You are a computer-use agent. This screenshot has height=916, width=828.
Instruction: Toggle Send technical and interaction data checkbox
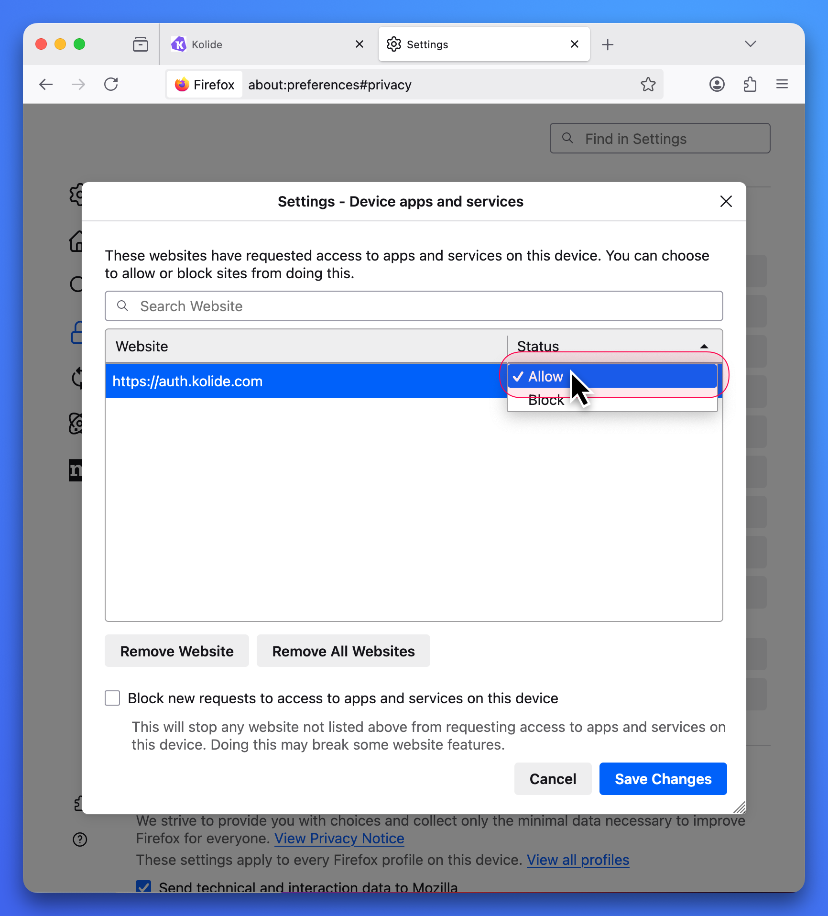(143, 887)
